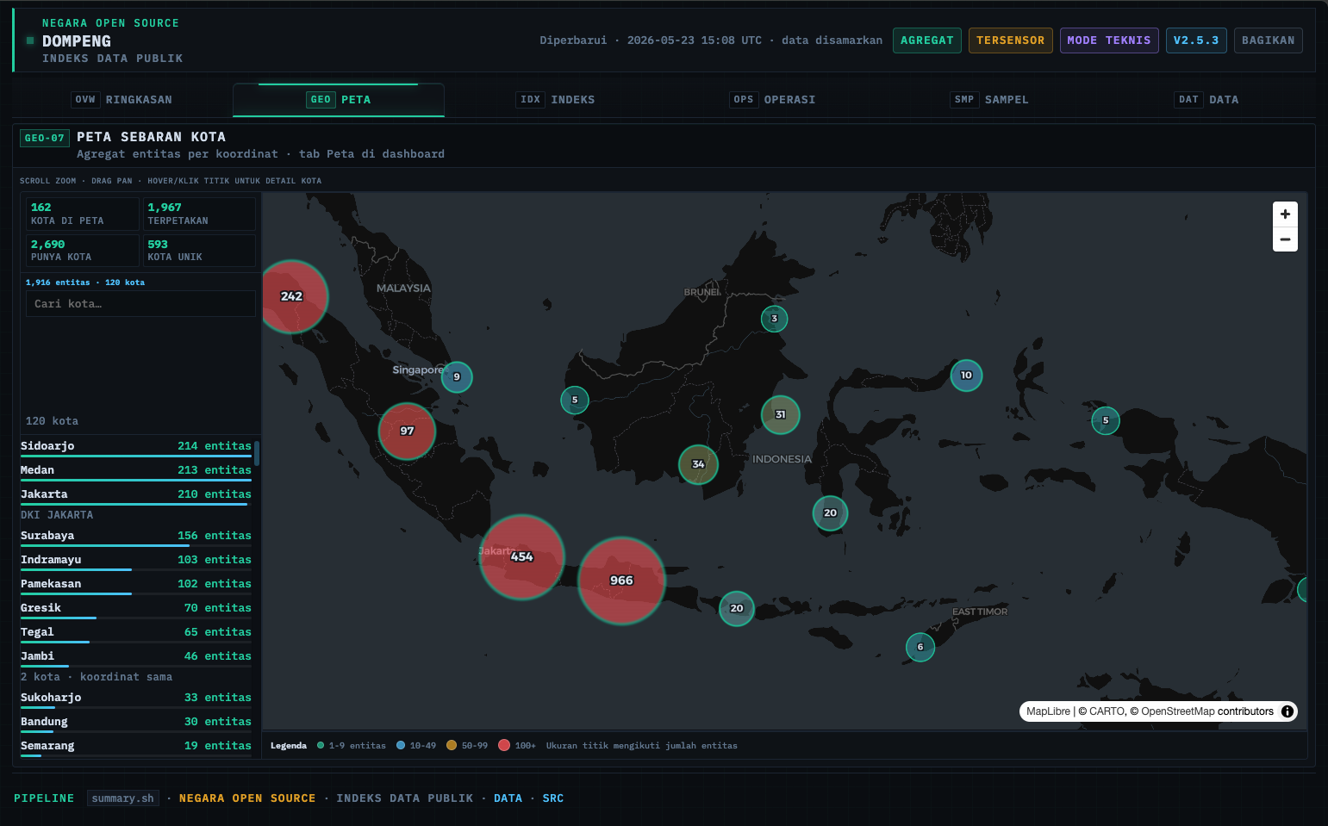This screenshot has height=826, width=1328.
Task: Zoom out with the map minus button
Action: (1285, 239)
